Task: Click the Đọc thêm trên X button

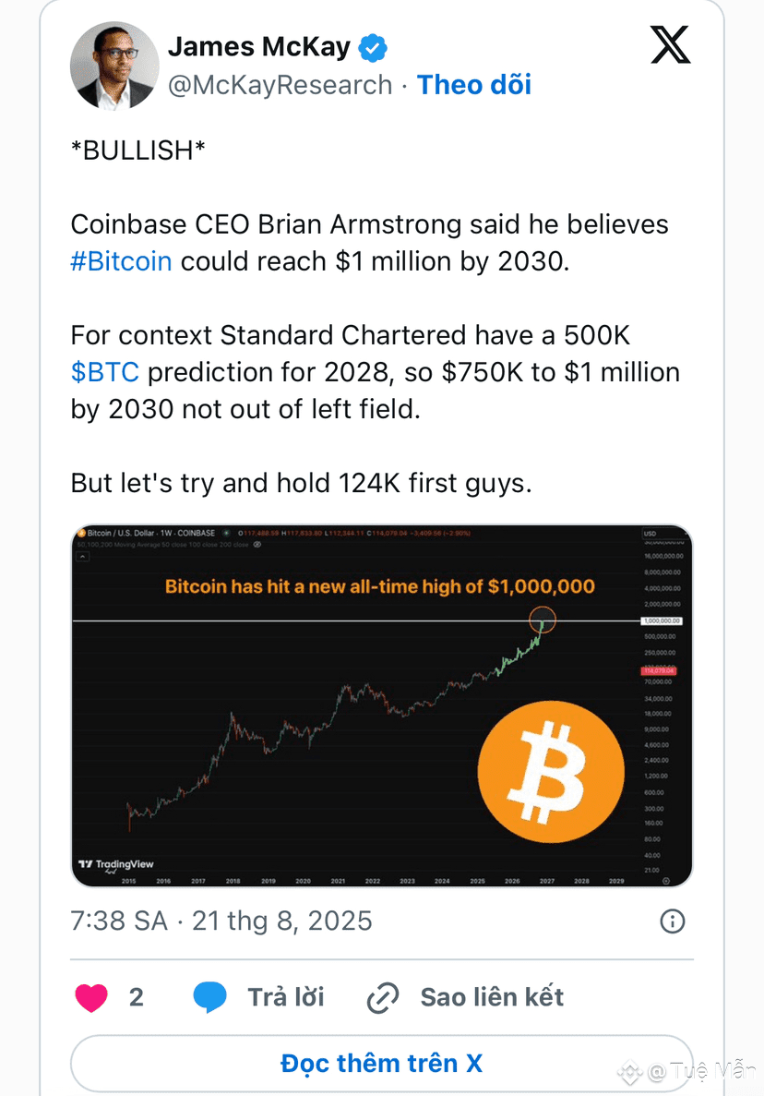Action: click(x=381, y=1064)
